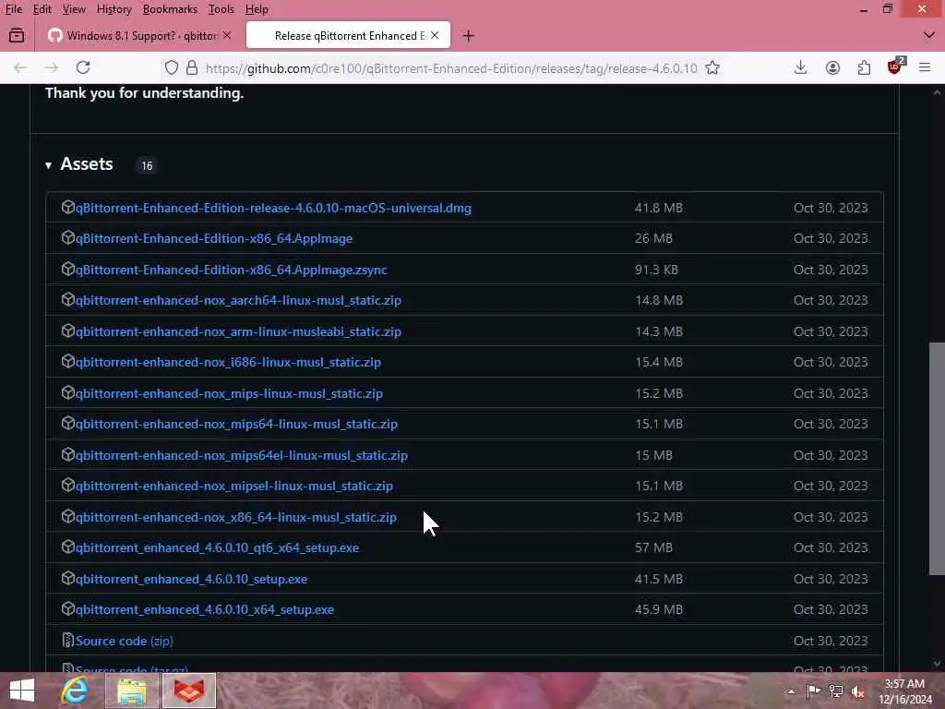The width and height of the screenshot is (945, 709).
Task: List all tabs dropdown arrow
Action: [x=928, y=36]
